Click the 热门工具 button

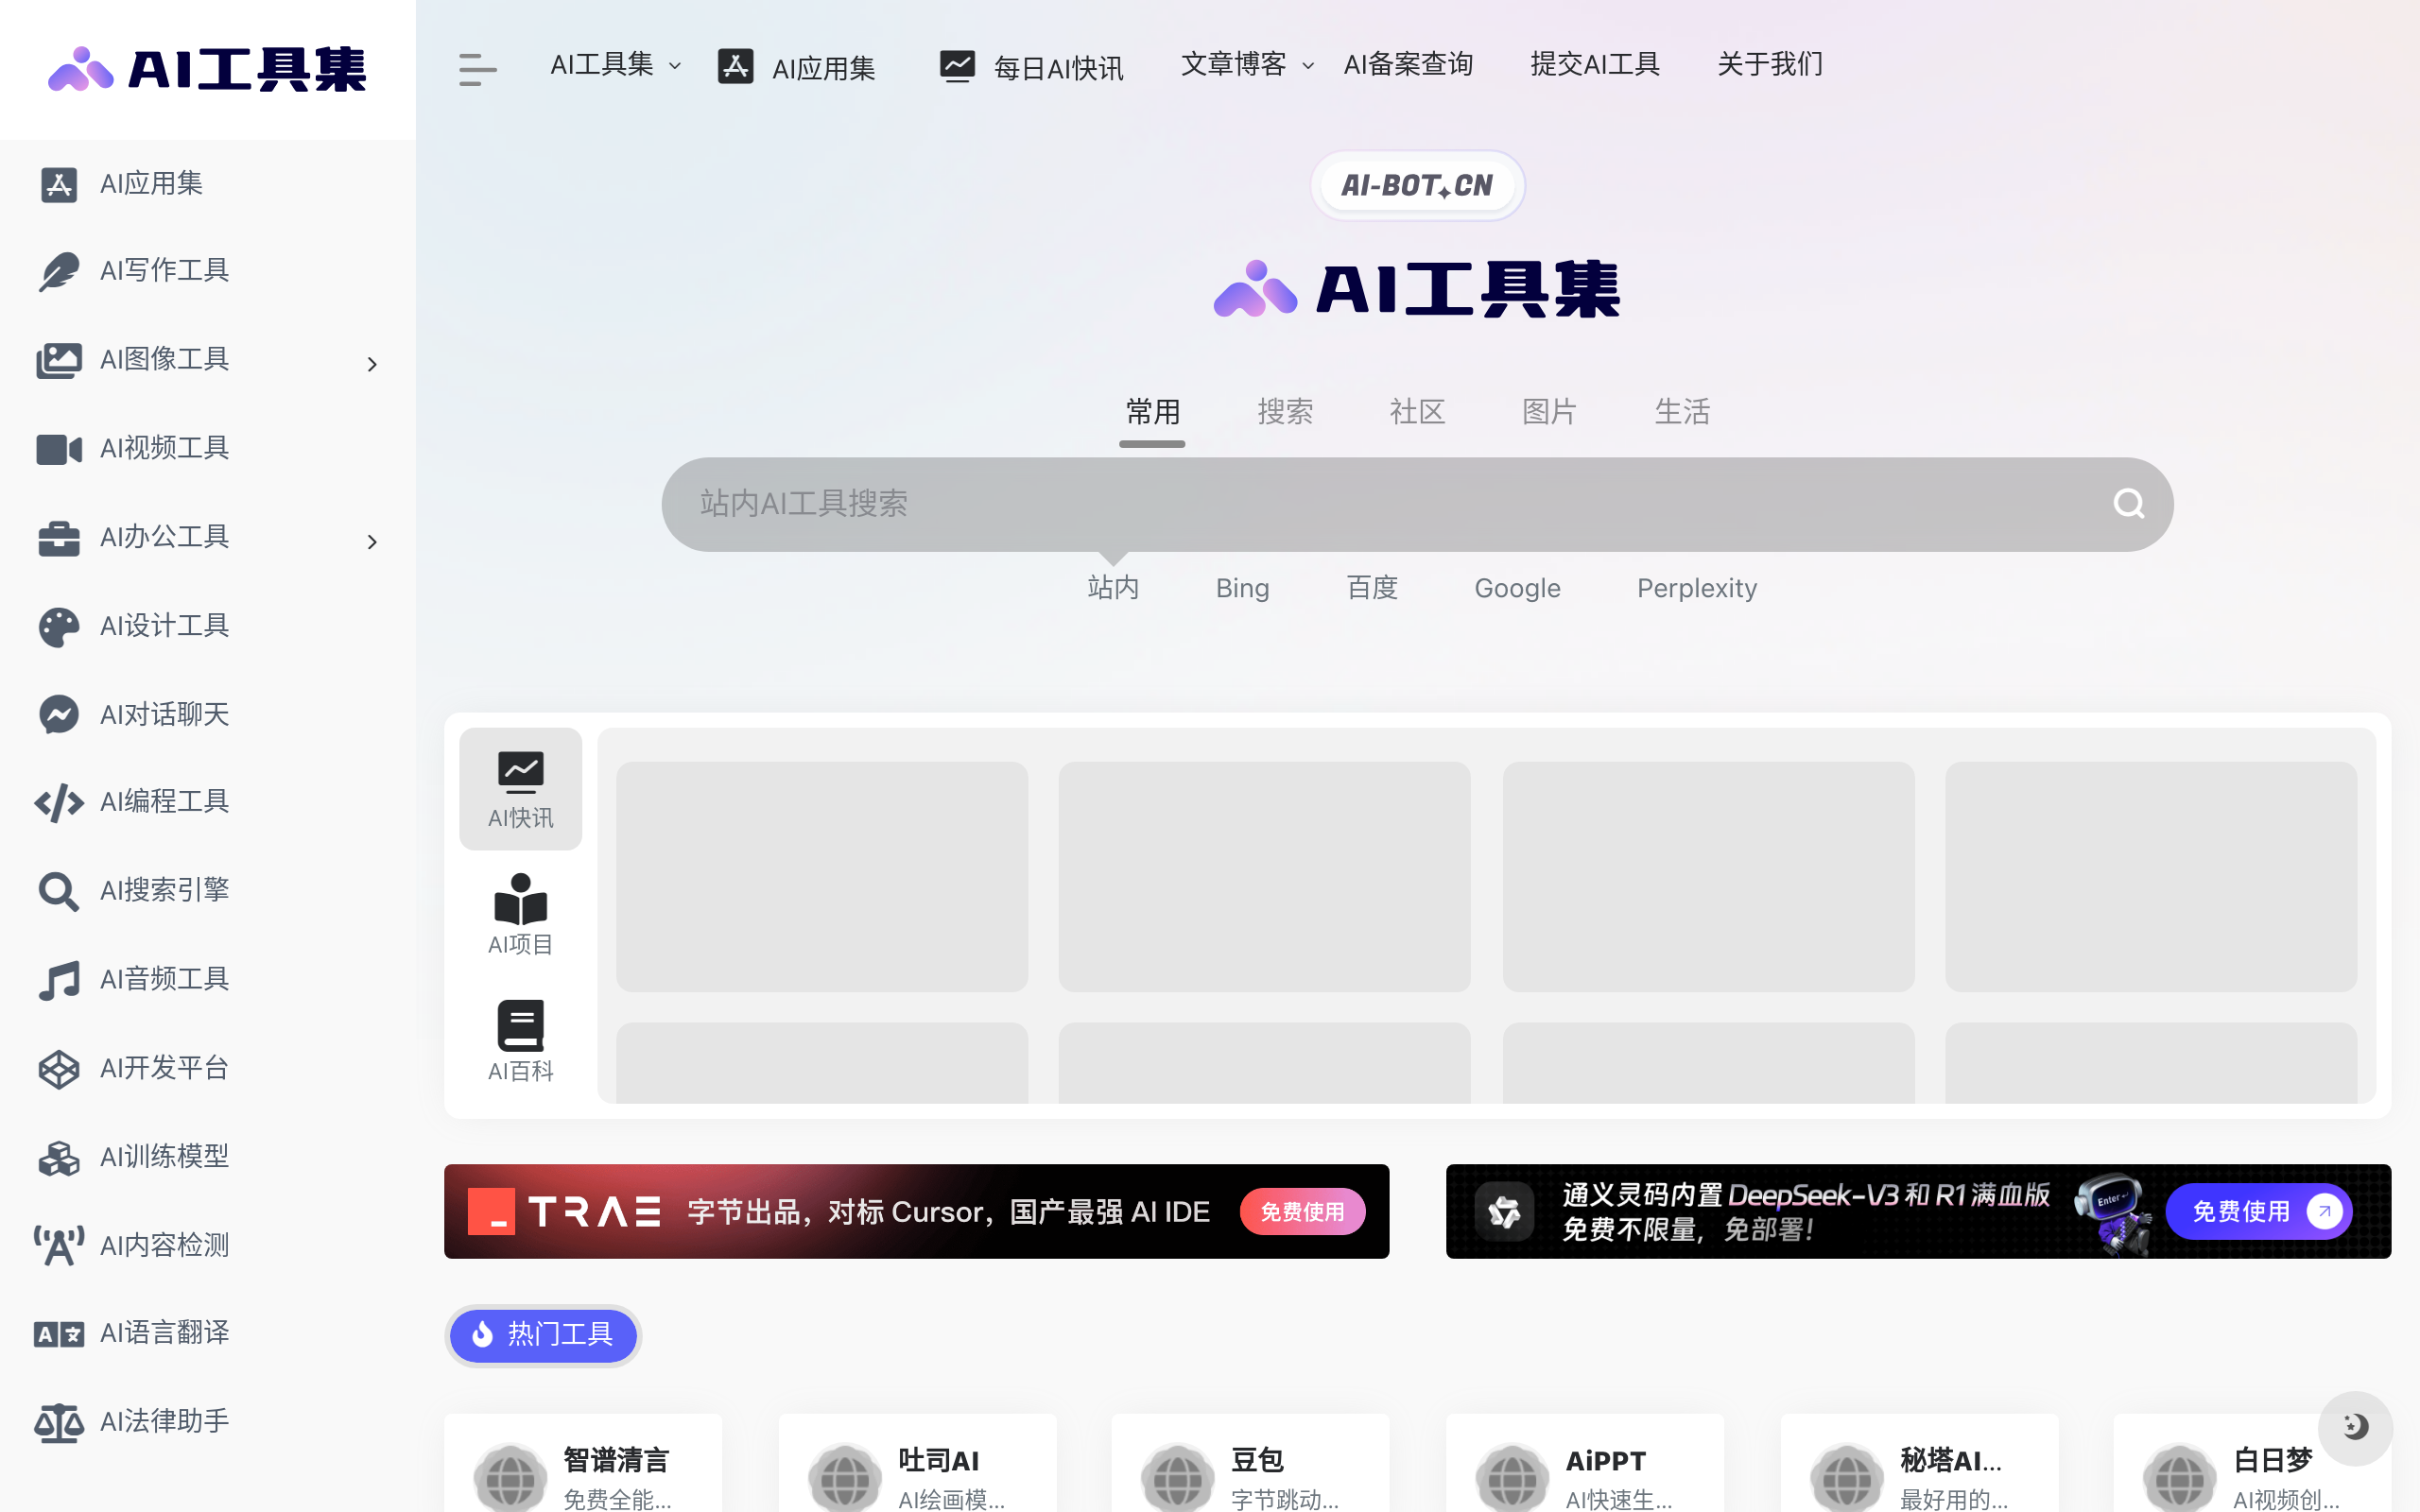(542, 1335)
